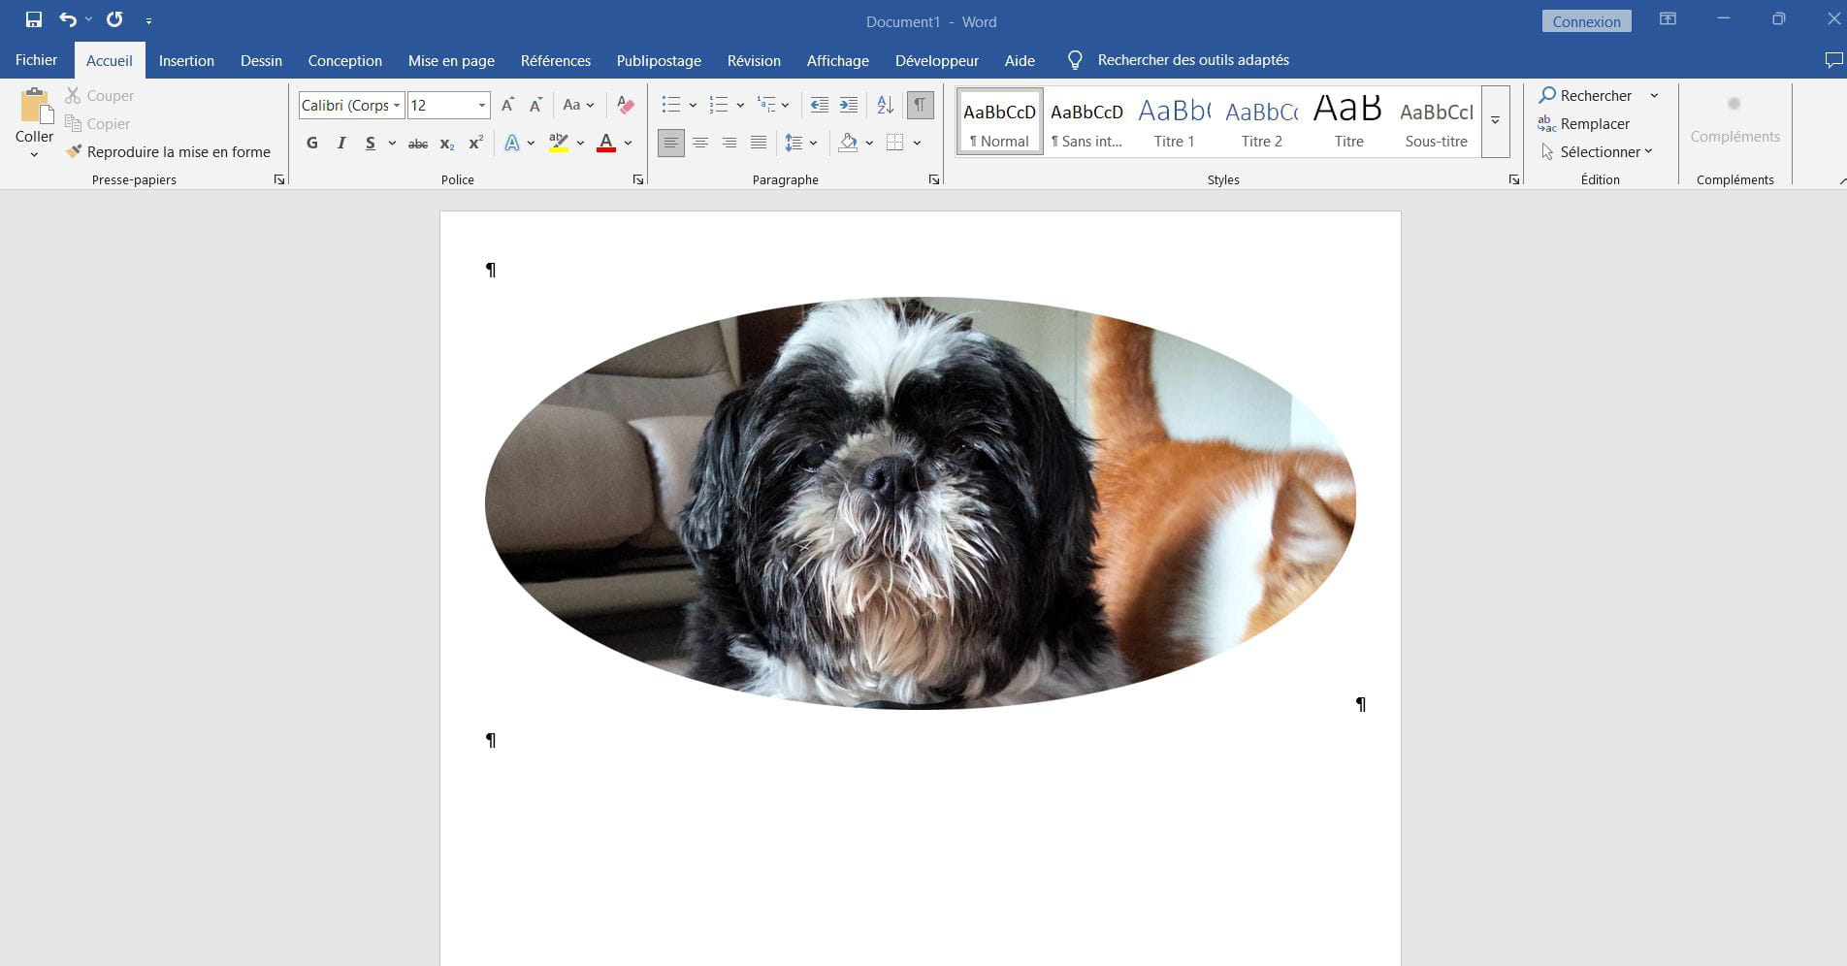
Task: Increase the font size
Action: (x=507, y=105)
